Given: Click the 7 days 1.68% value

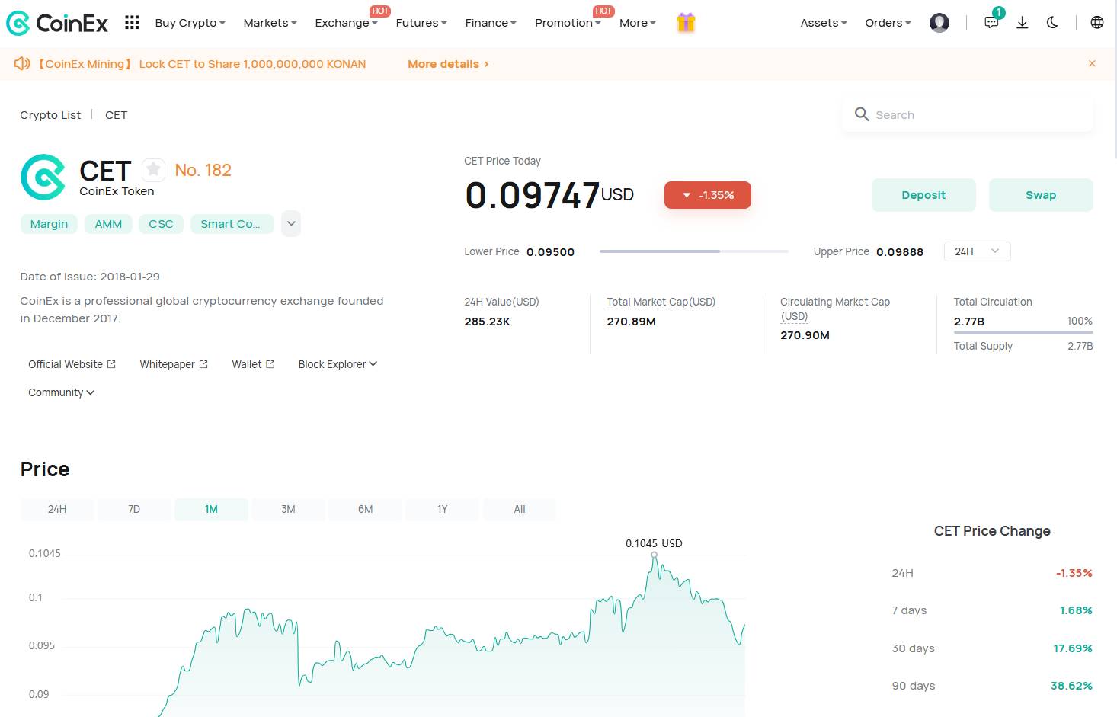Looking at the screenshot, I should click(x=1076, y=610).
